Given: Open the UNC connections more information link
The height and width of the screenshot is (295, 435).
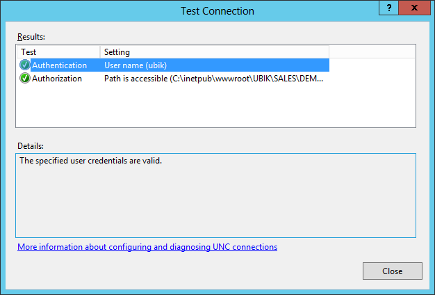Looking at the screenshot, I should [x=147, y=247].
